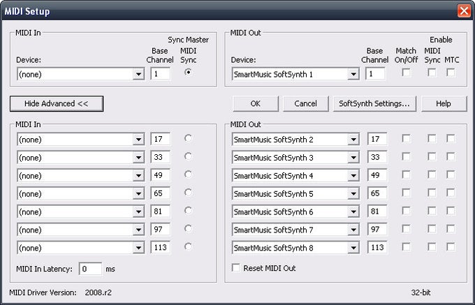Viewport: 475px width, 305px height.
Task: Select Sync Master radio for base channel 1
Action: coord(188,73)
